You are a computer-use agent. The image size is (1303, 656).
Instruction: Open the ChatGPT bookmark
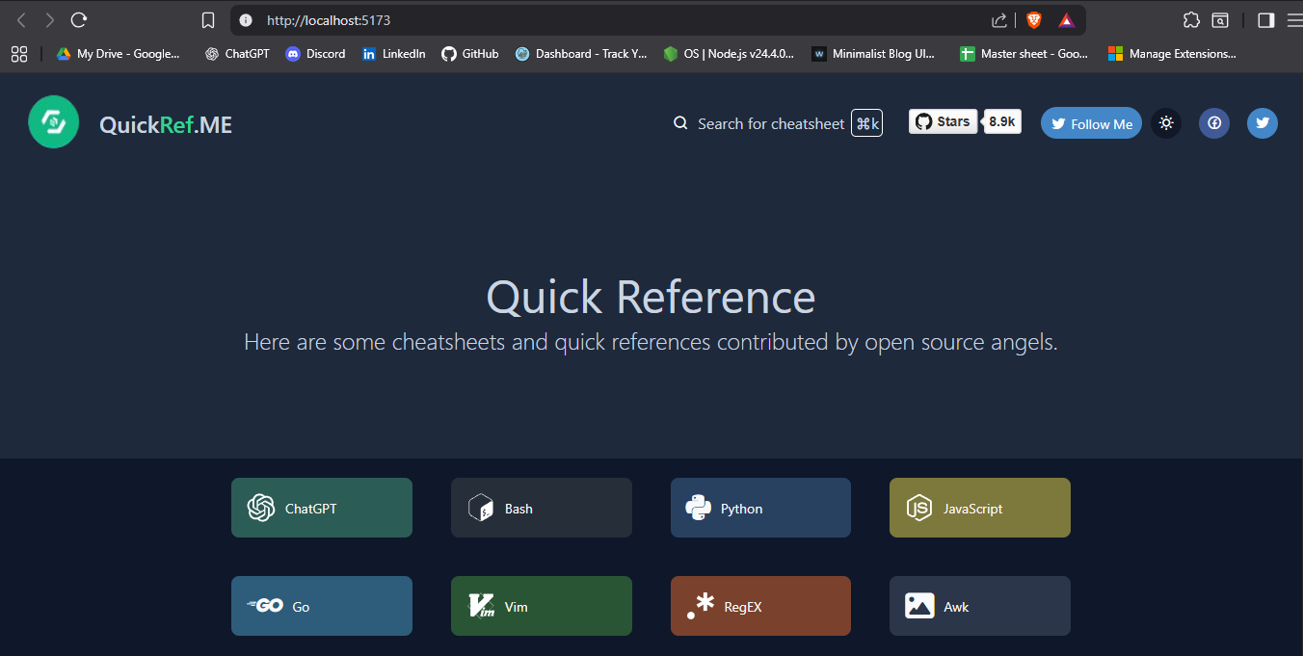coord(237,54)
